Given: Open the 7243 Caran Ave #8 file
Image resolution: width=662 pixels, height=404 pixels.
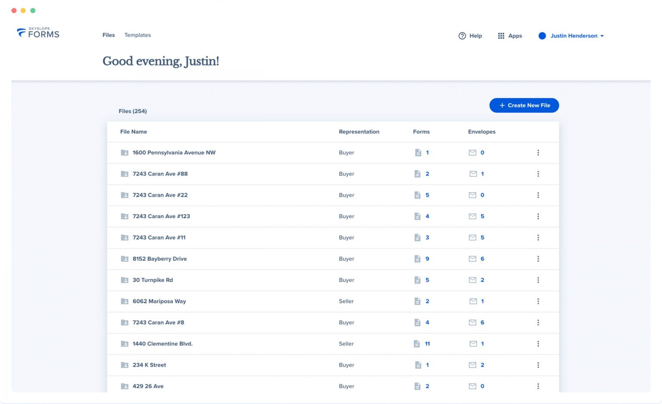Looking at the screenshot, I should point(158,322).
